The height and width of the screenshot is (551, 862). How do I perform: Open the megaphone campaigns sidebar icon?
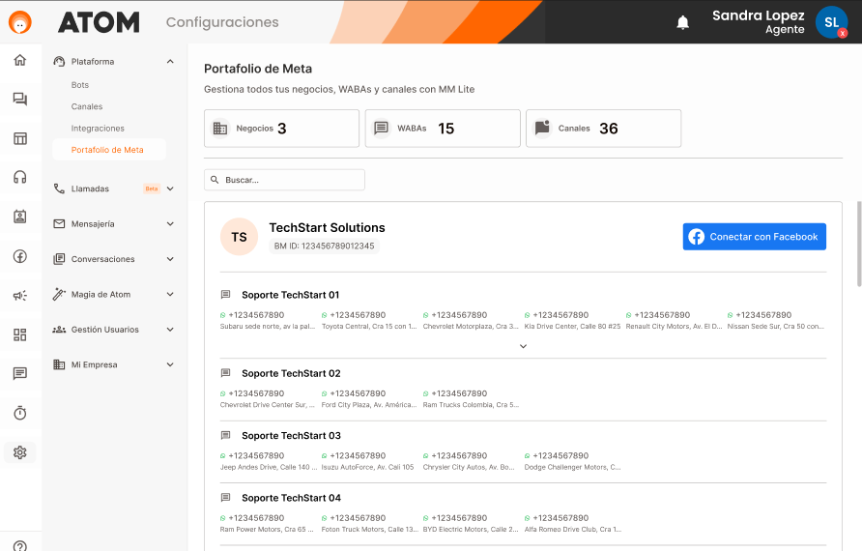[20, 296]
